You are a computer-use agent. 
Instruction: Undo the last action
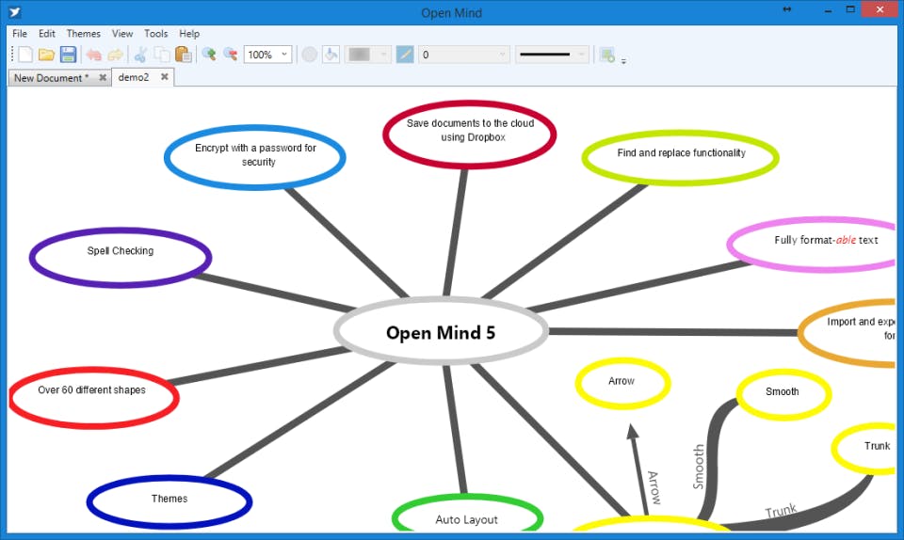click(x=94, y=55)
